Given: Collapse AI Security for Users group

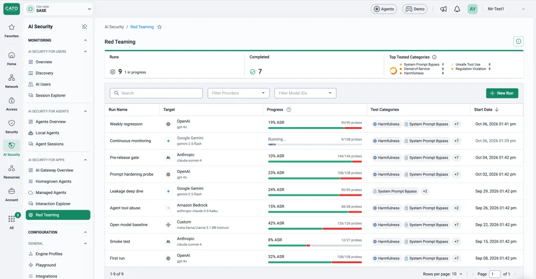Looking at the screenshot, I should tap(85, 52).
